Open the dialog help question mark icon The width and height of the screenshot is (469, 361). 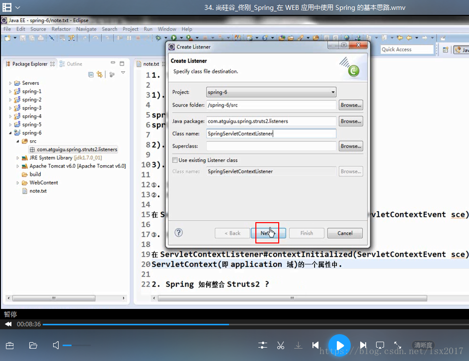coord(178,233)
